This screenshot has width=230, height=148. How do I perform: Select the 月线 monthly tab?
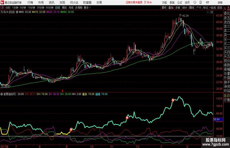coord(71,8)
